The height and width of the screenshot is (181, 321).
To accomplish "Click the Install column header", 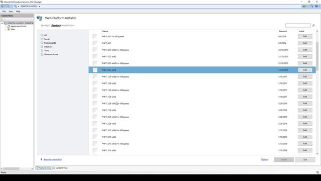I will pos(301,31).
